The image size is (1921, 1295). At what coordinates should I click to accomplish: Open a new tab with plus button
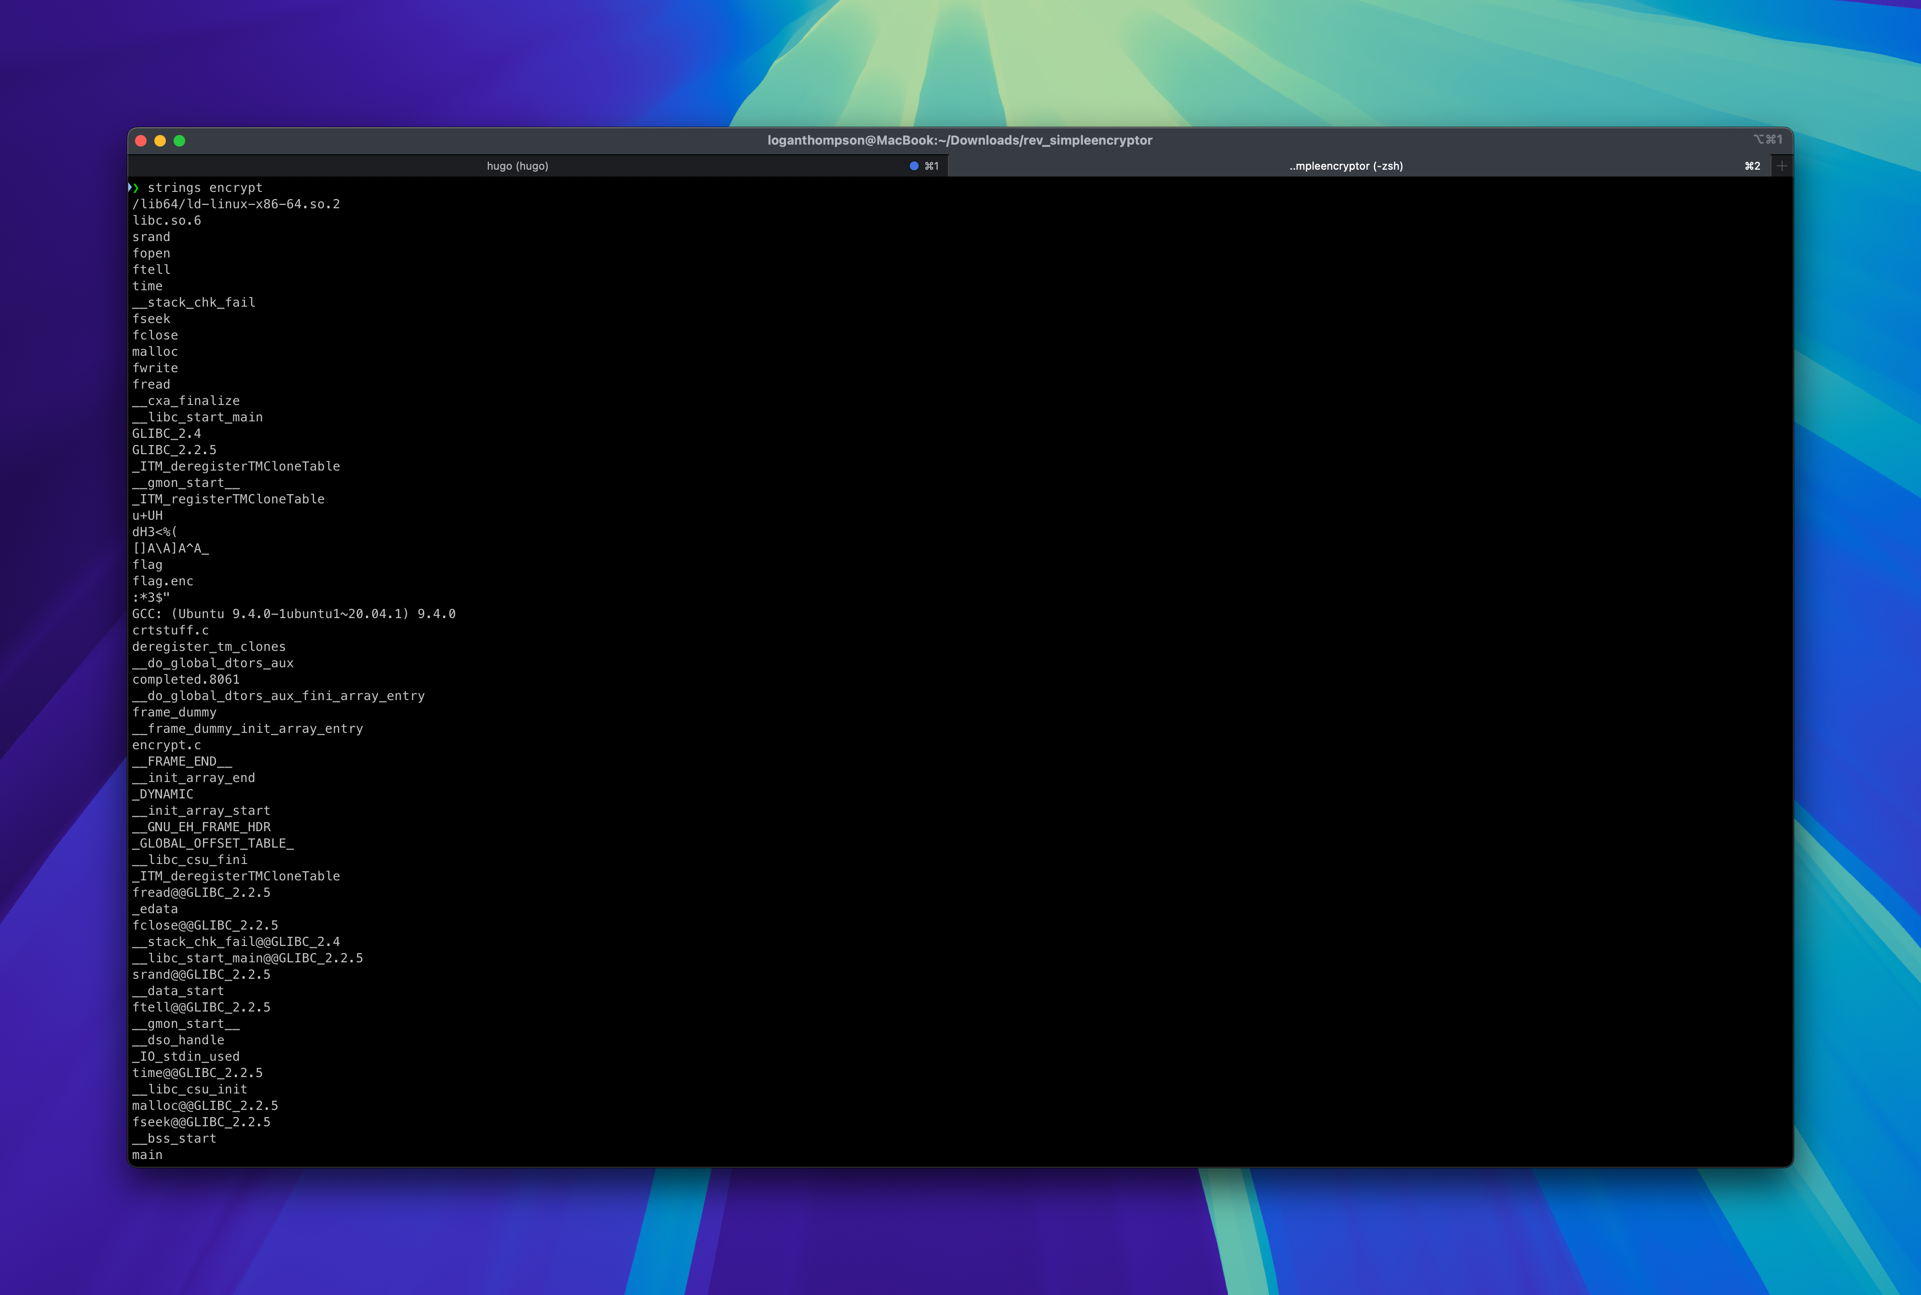(1782, 166)
